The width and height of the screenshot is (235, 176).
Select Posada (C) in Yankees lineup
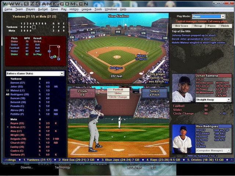coord(17,106)
